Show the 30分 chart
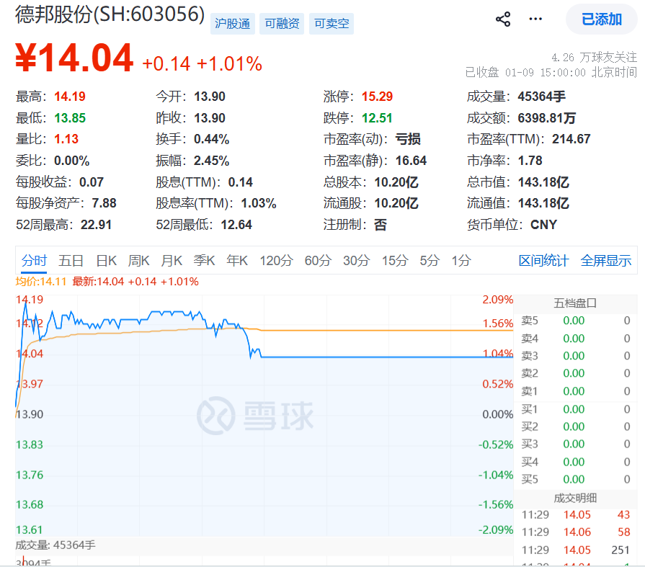The width and height of the screenshot is (645, 567). coord(357,261)
